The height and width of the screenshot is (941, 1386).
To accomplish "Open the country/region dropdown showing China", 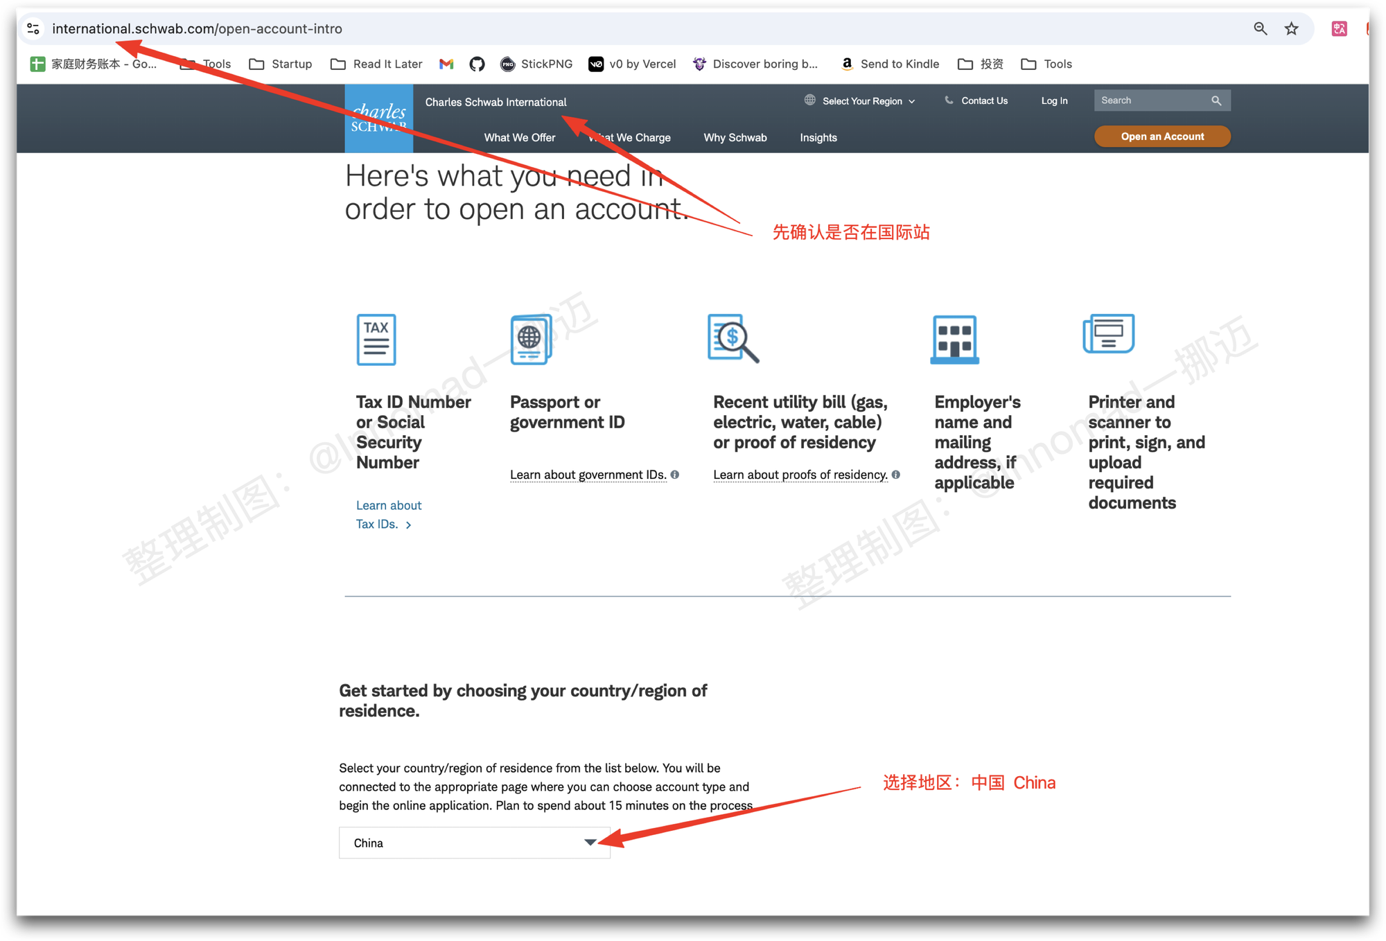I will point(475,843).
